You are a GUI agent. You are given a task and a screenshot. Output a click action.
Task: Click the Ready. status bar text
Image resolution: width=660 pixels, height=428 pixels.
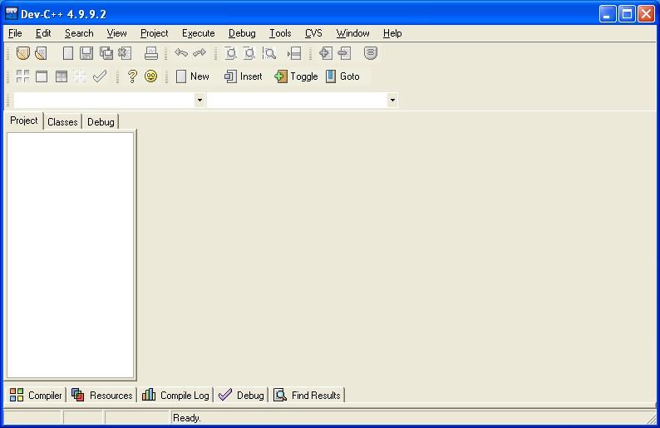pyautogui.click(x=187, y=418)
